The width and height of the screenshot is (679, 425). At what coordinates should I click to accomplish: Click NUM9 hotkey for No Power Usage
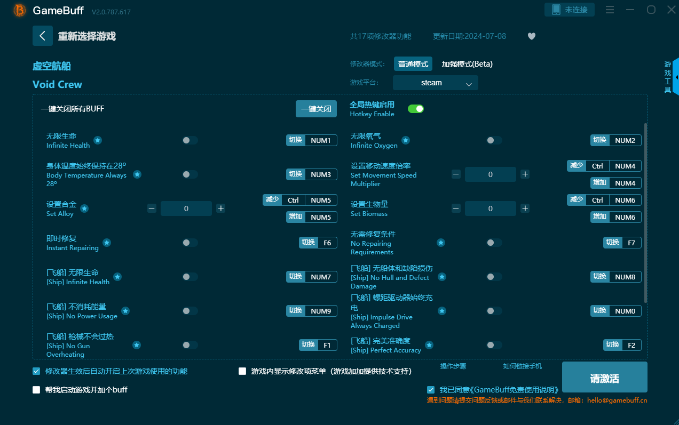tap(312, 311)
